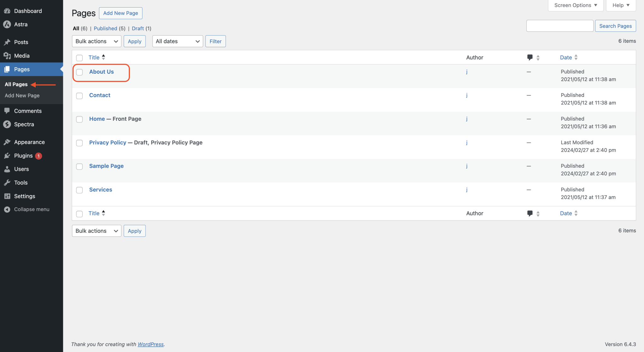Click into the search pages field
This screenshot has height=352, width=644.
point(560,26)
